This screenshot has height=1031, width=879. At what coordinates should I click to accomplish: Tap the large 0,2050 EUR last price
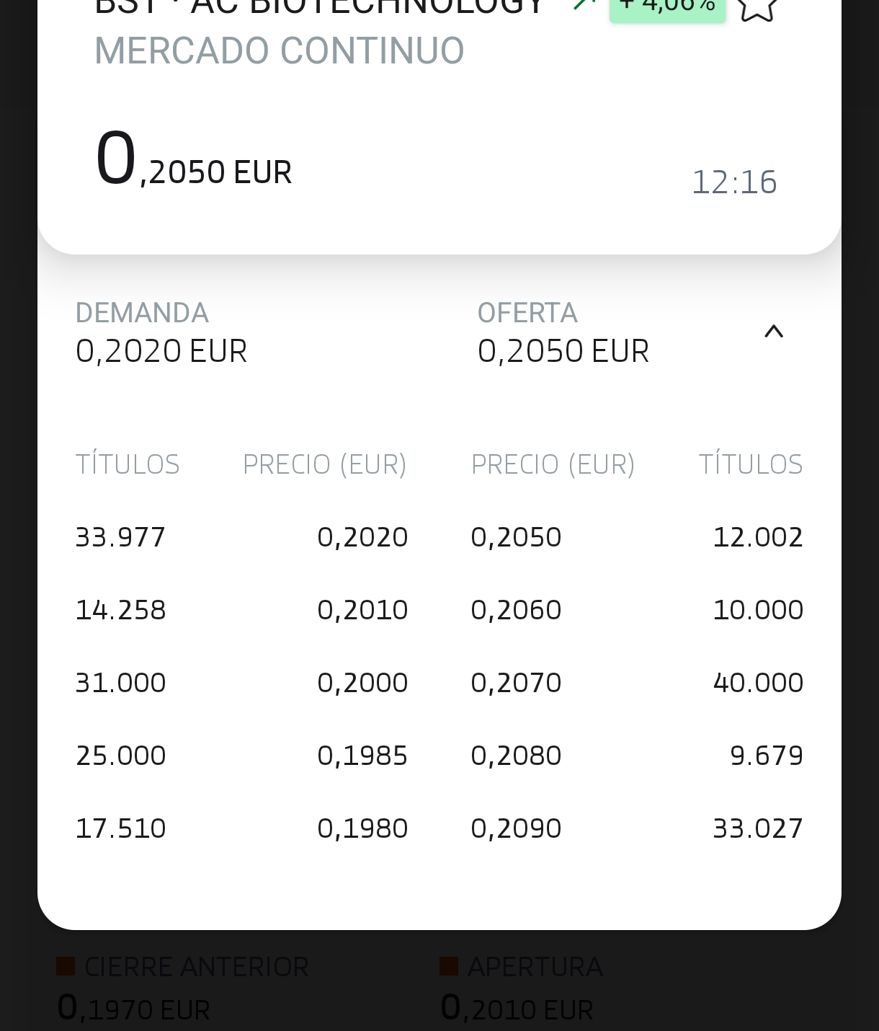click(x=193, y=160)
